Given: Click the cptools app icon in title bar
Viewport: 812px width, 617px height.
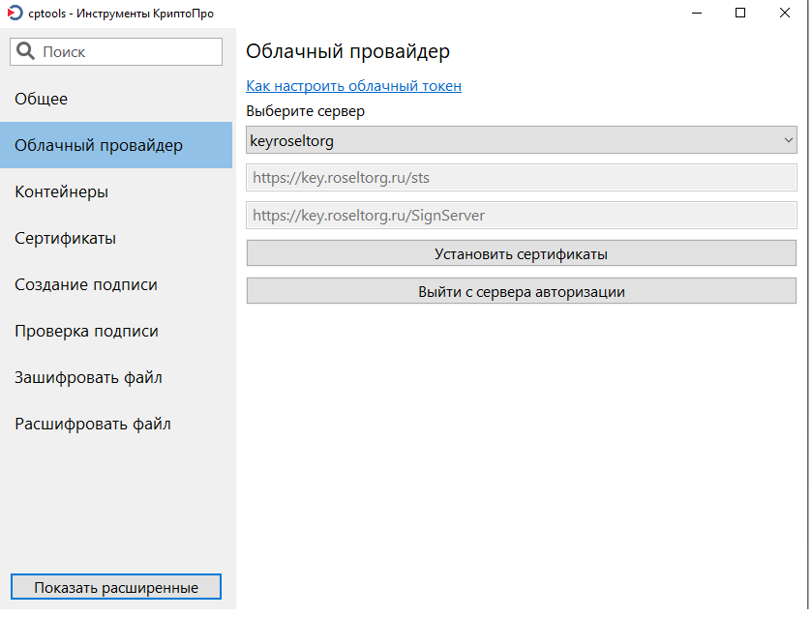Looking at the screenshot, I should pyautogui.click(x=15, y=13).
